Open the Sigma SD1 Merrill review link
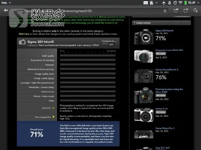 (164, 31)
